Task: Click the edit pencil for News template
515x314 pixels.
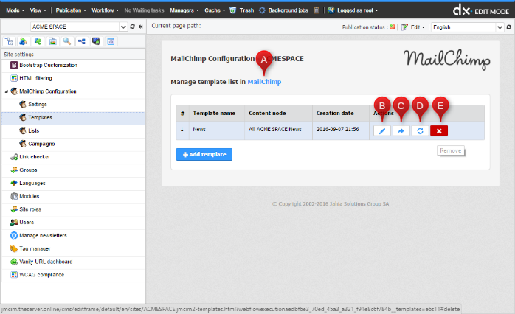Action: click(x=382, y=131)
